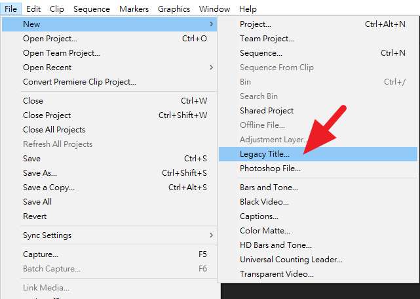420x299 pixels.
Task: Open the Edit menu
Action: pyautogui.click(x=33, y=9)
